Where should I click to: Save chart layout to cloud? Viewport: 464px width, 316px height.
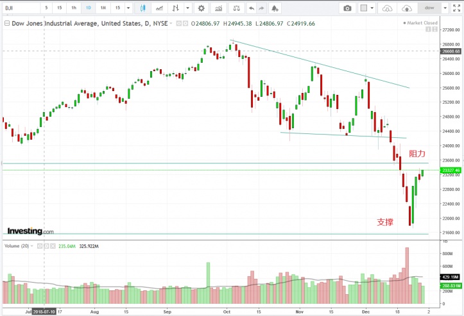407,8
